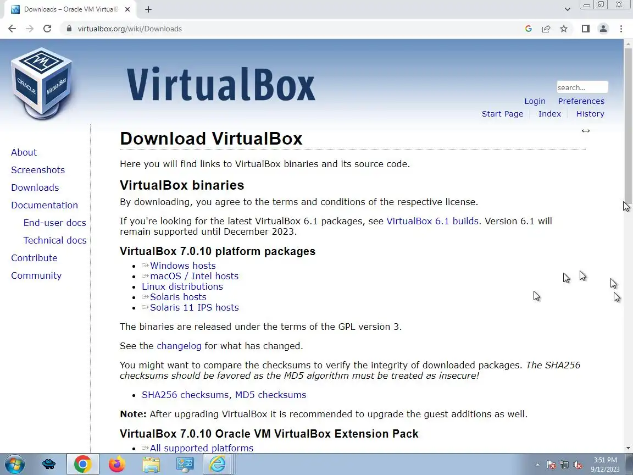633x475 pixels.
Task: Open the Windows Start button
Action: [x=14, y=464]
